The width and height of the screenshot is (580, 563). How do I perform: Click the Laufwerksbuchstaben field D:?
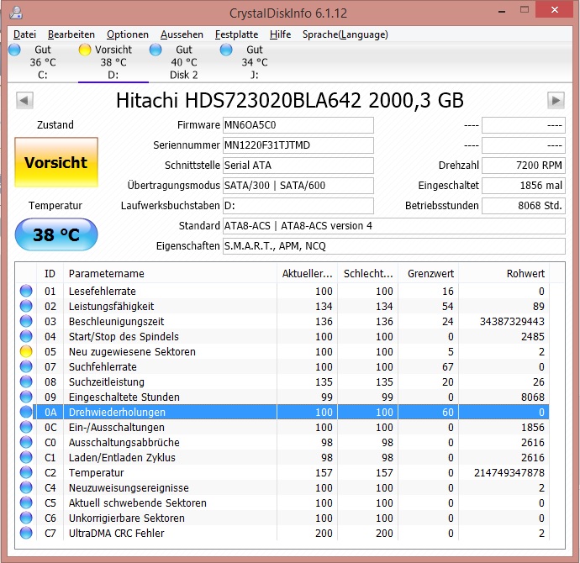[298, 206]
